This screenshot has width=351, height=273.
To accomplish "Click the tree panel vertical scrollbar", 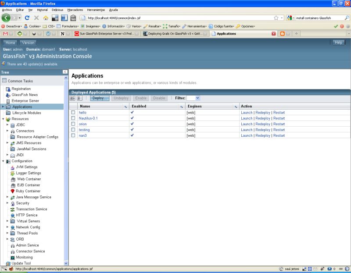I will [66, 170].
